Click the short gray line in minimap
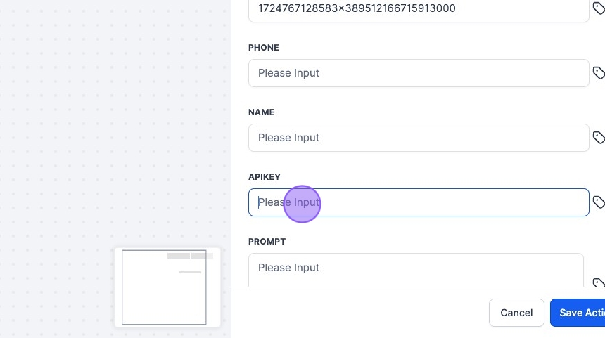 [190, 272]
